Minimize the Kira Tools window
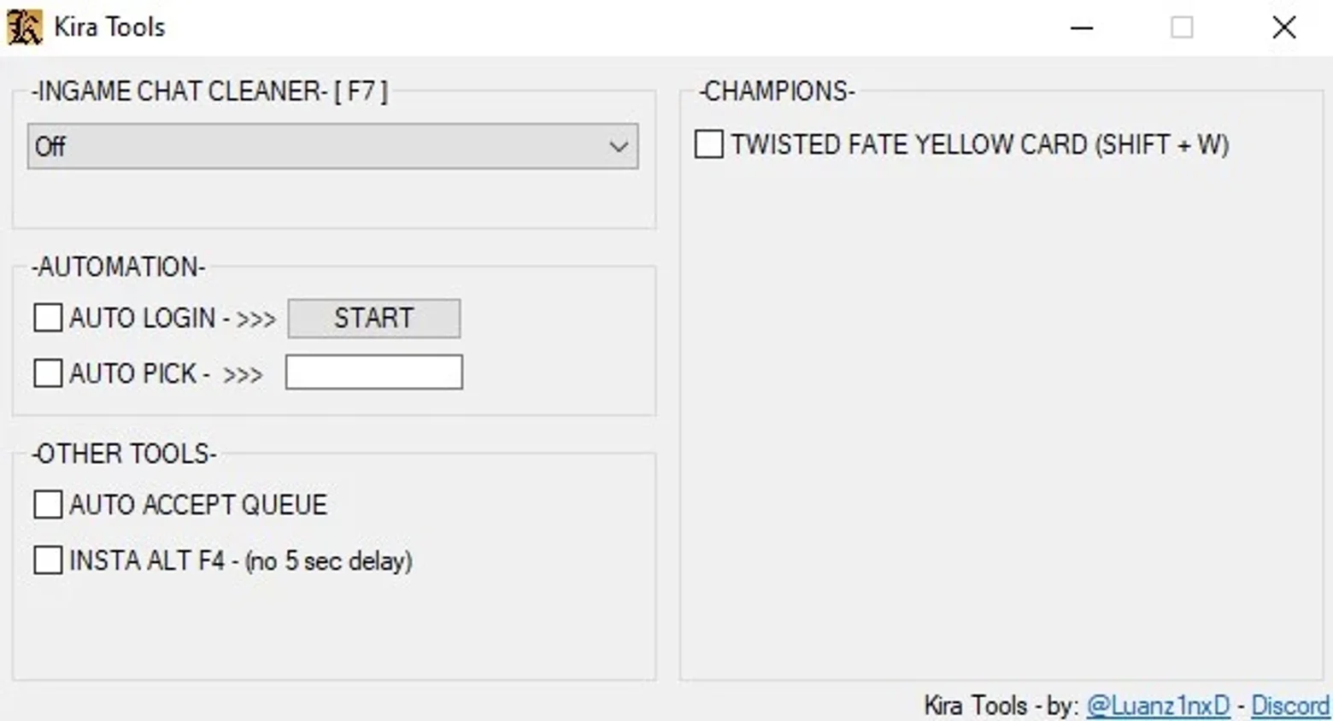Screen dimensions: 1333x721 (x=1082, y=27)
